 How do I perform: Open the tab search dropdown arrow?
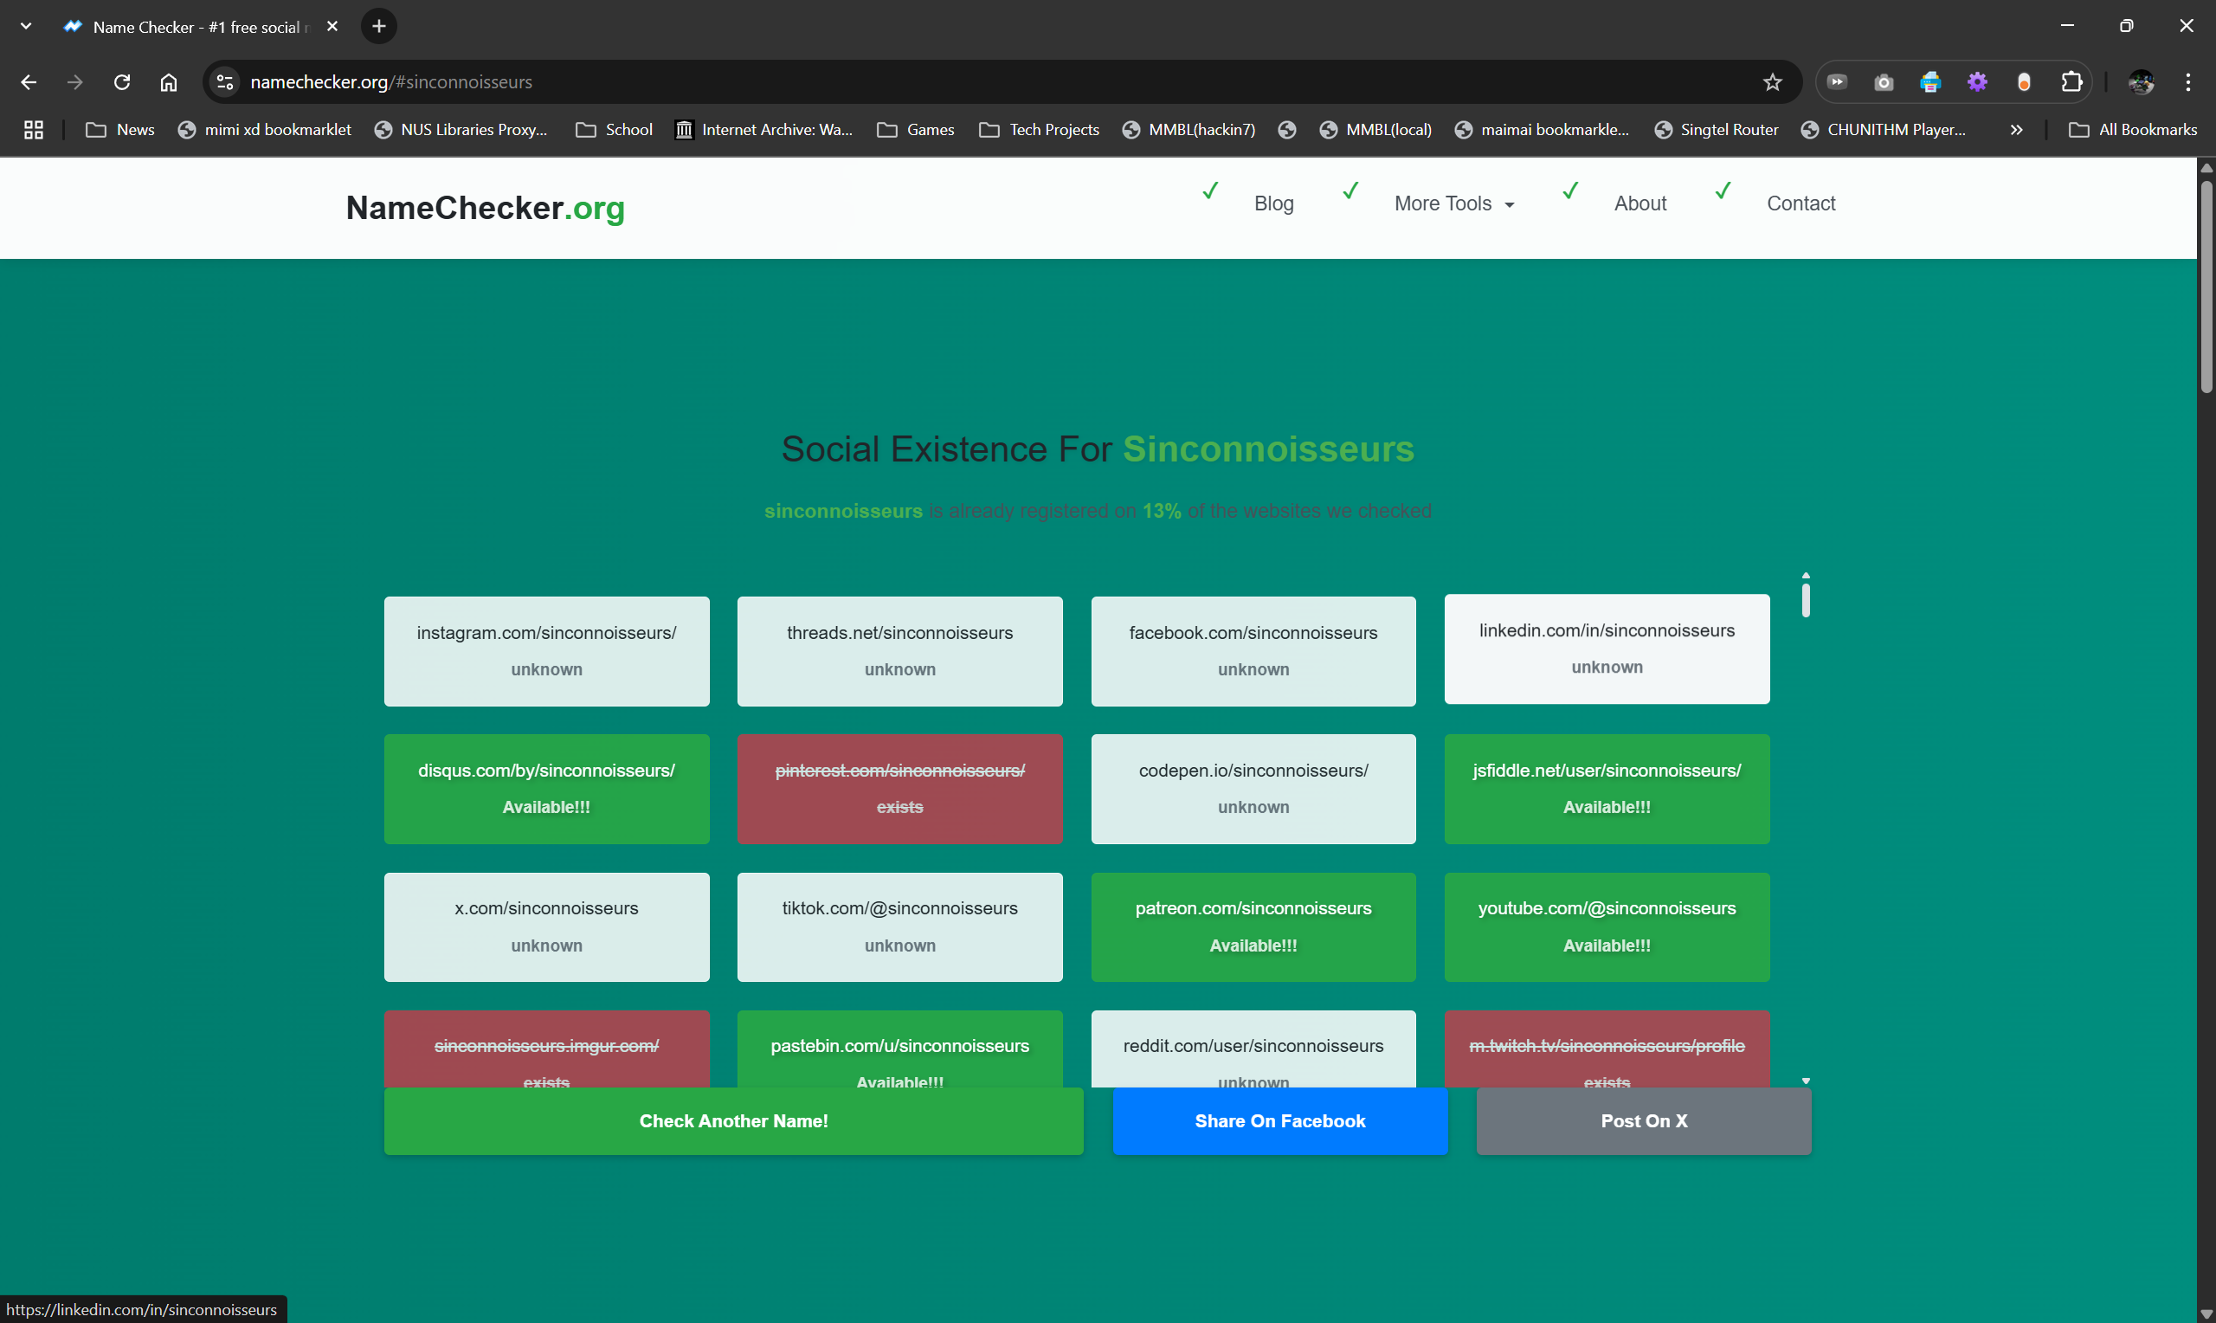click(x=26, y=26)
